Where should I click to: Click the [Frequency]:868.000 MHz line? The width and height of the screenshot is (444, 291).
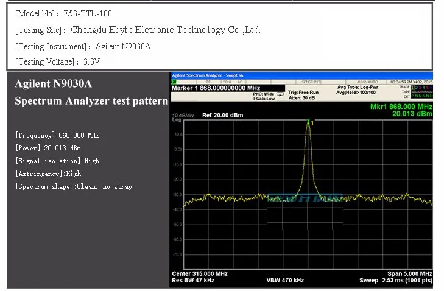(x=57, y=135)
